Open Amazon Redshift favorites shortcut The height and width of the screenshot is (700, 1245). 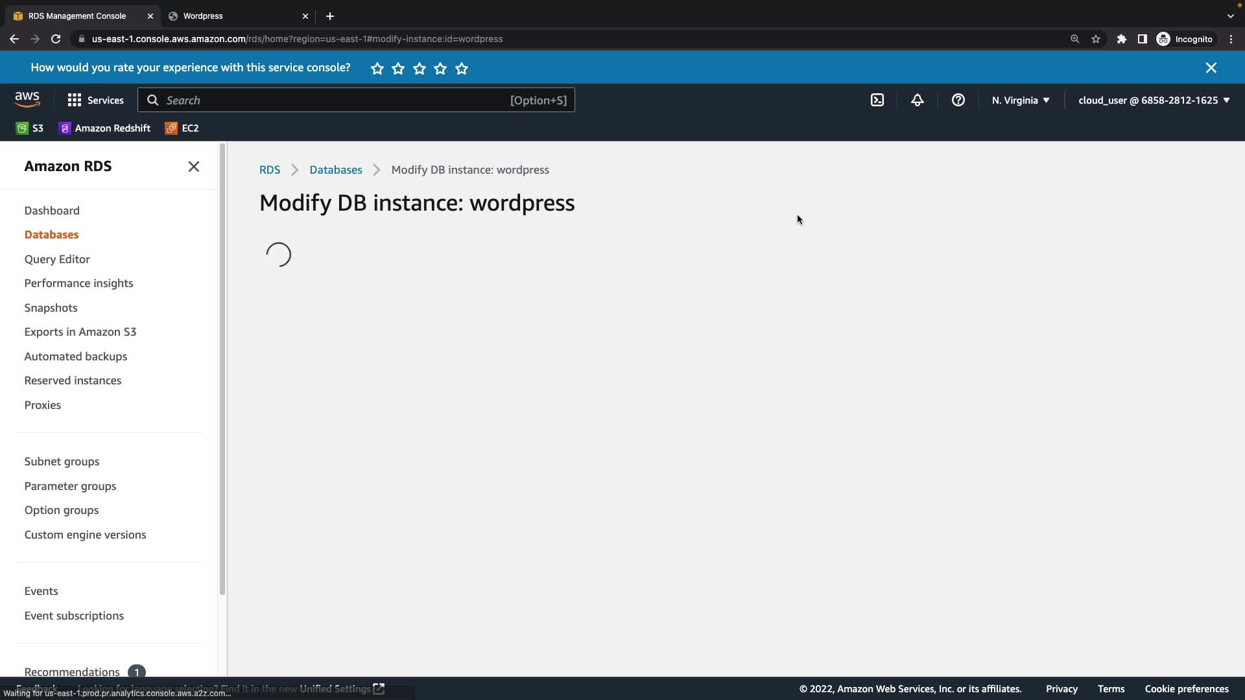[x=104, y=128]
